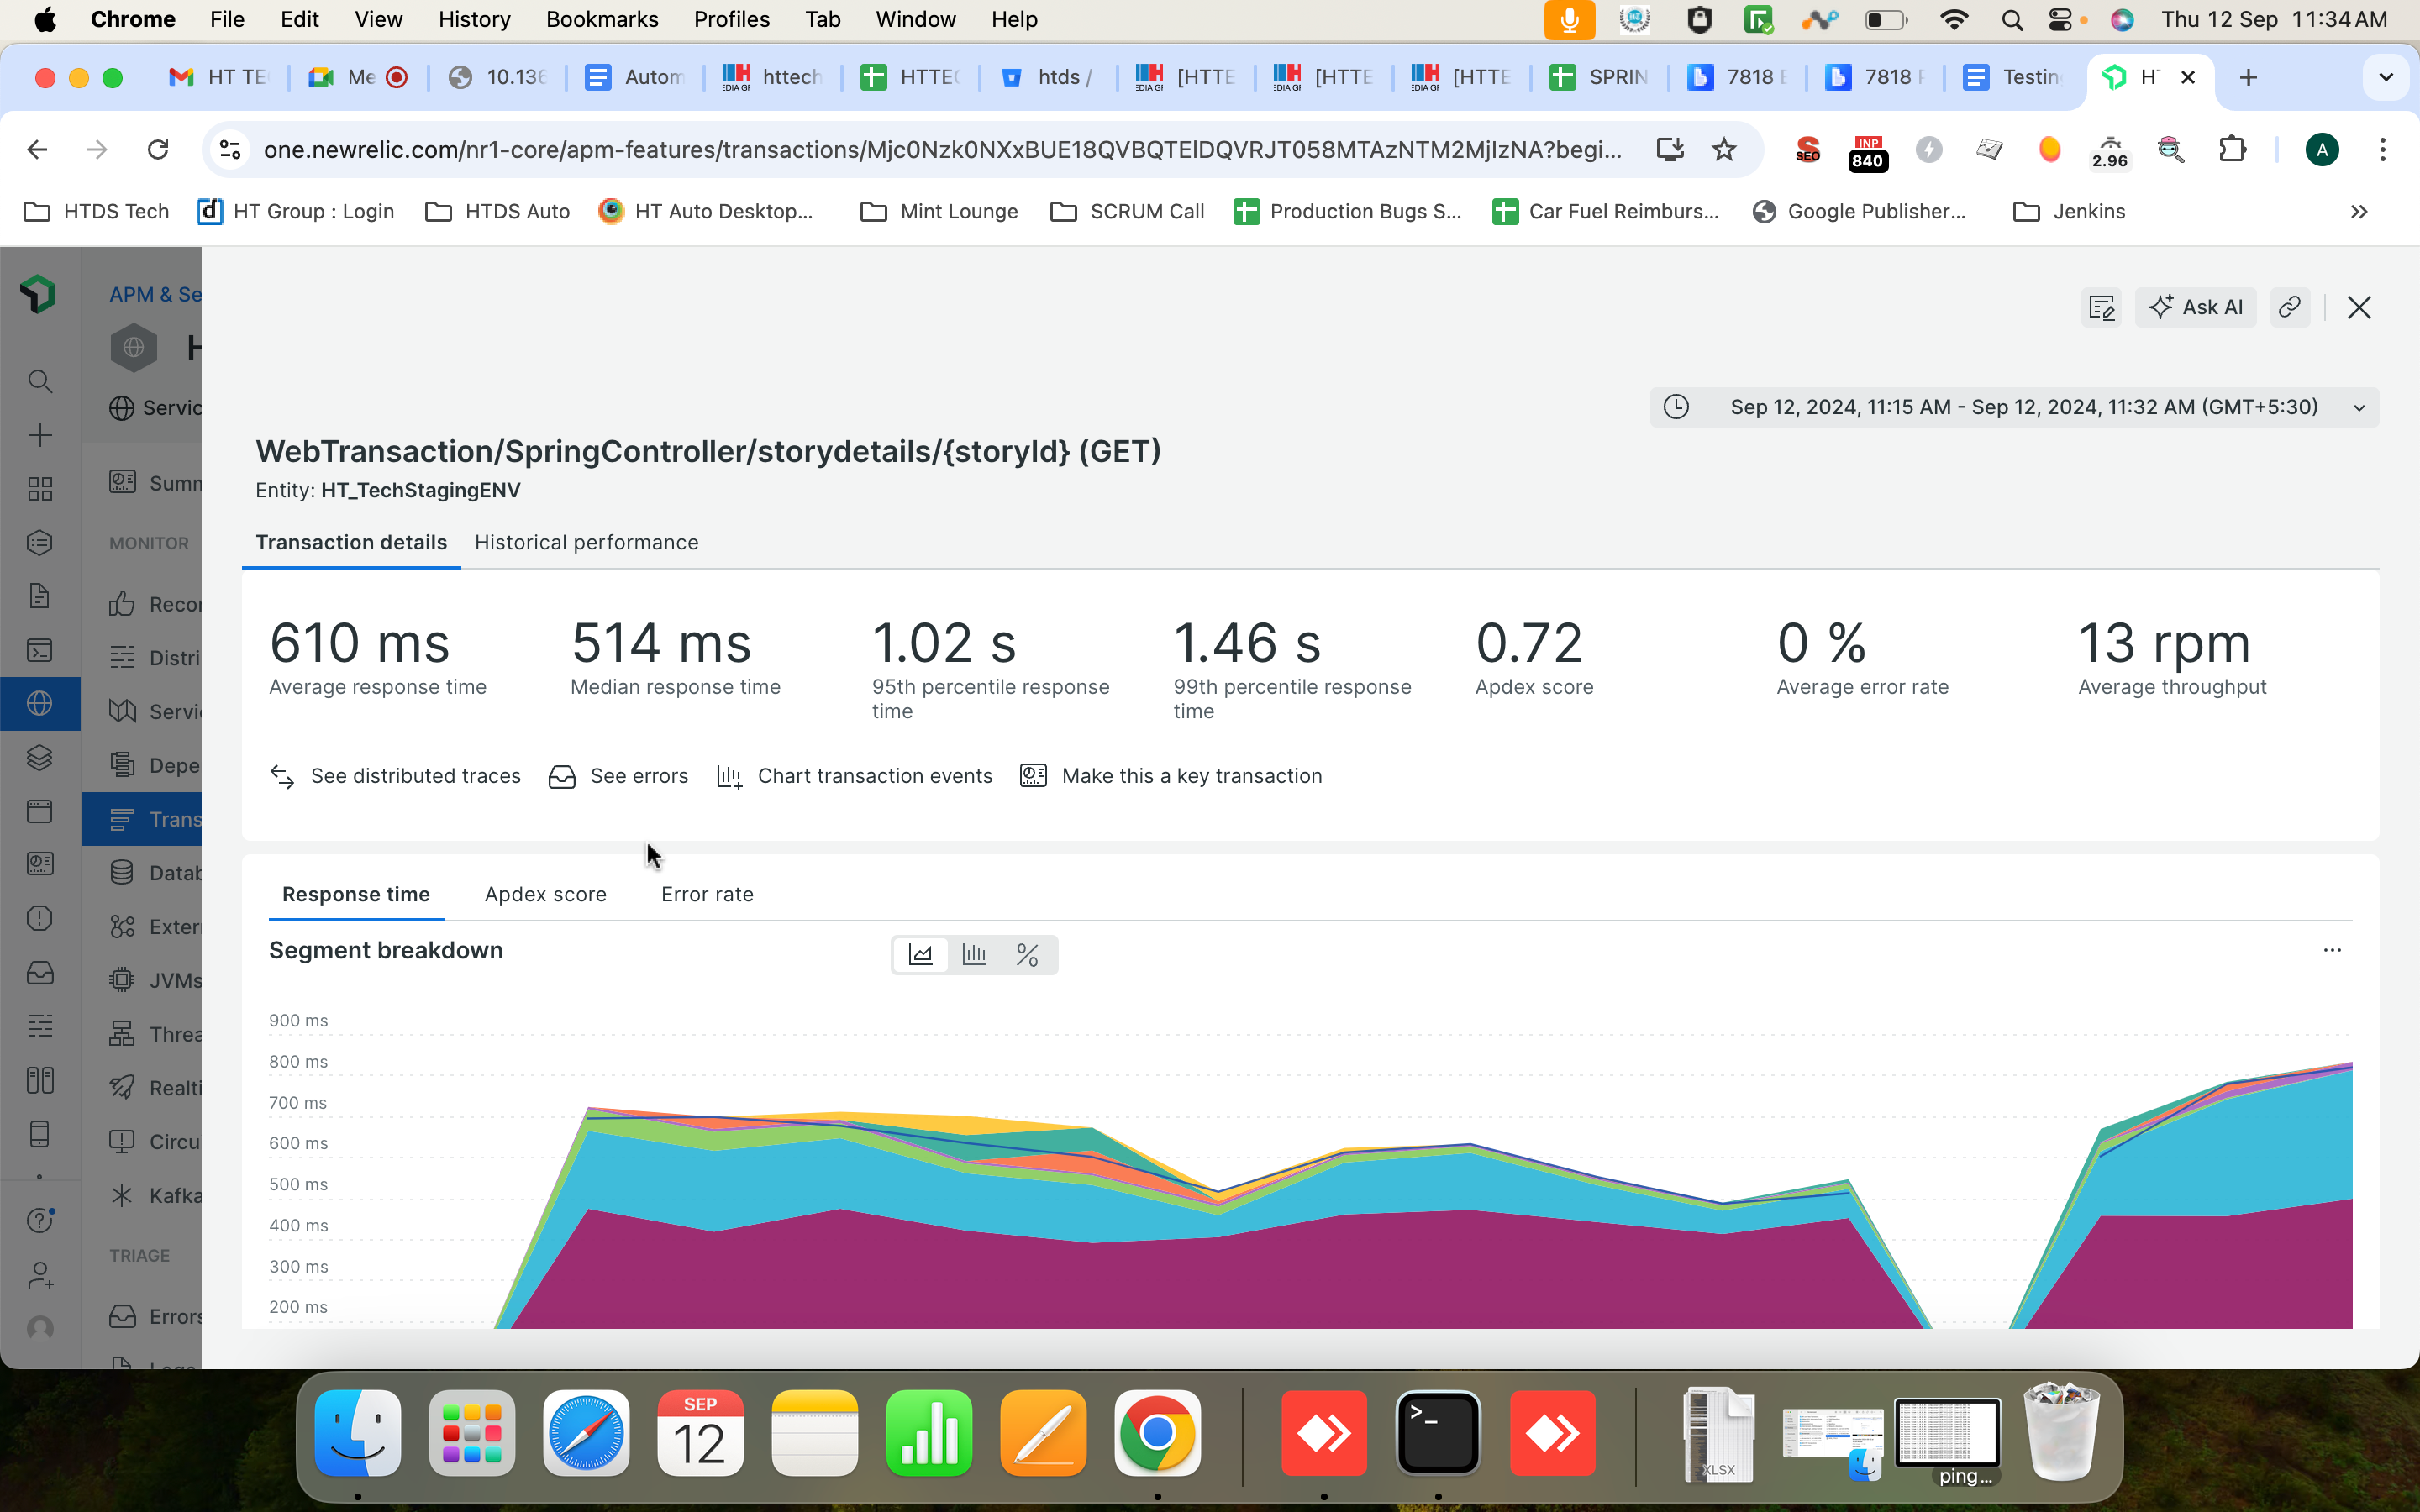Click the Make this a key transaction icon
The height and width of the screenshot is (1512, 2420).
coord(1033,776)
